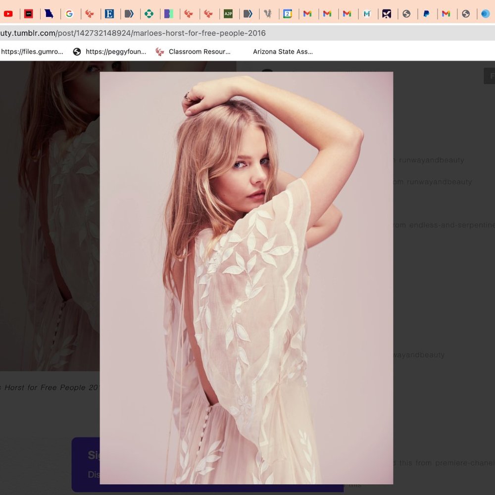Open the Google Calendar tab
495x495 pixels.
point(288,14)
